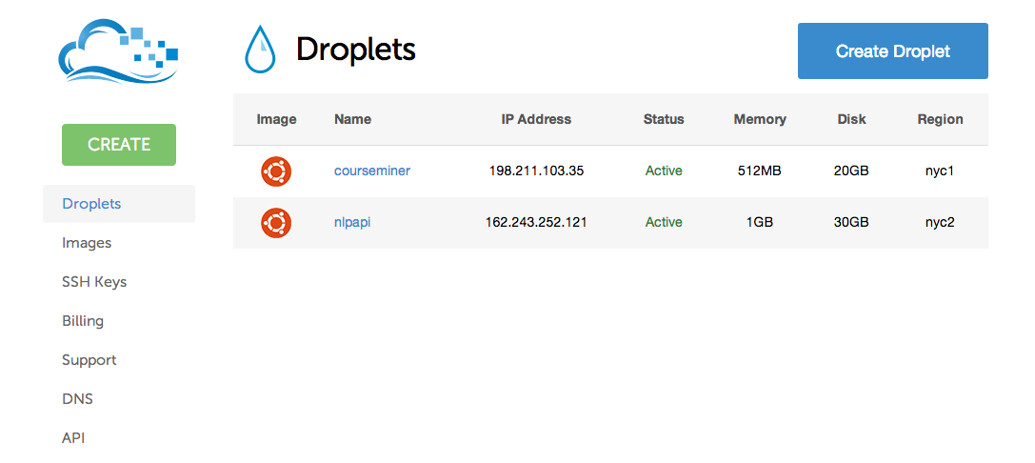The height and width of the screenshot is (463, 1035).
Task: Open the Support page
Action: (89, 360)
